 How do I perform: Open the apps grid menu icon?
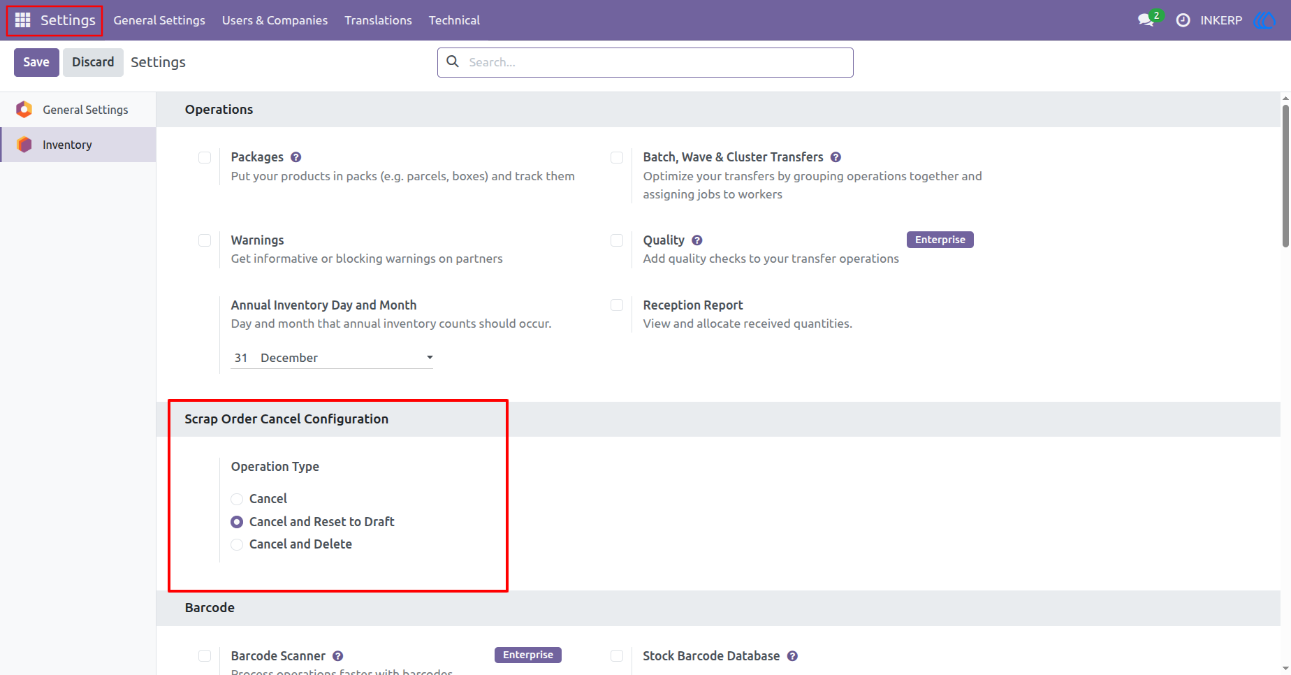coord(22,20)
